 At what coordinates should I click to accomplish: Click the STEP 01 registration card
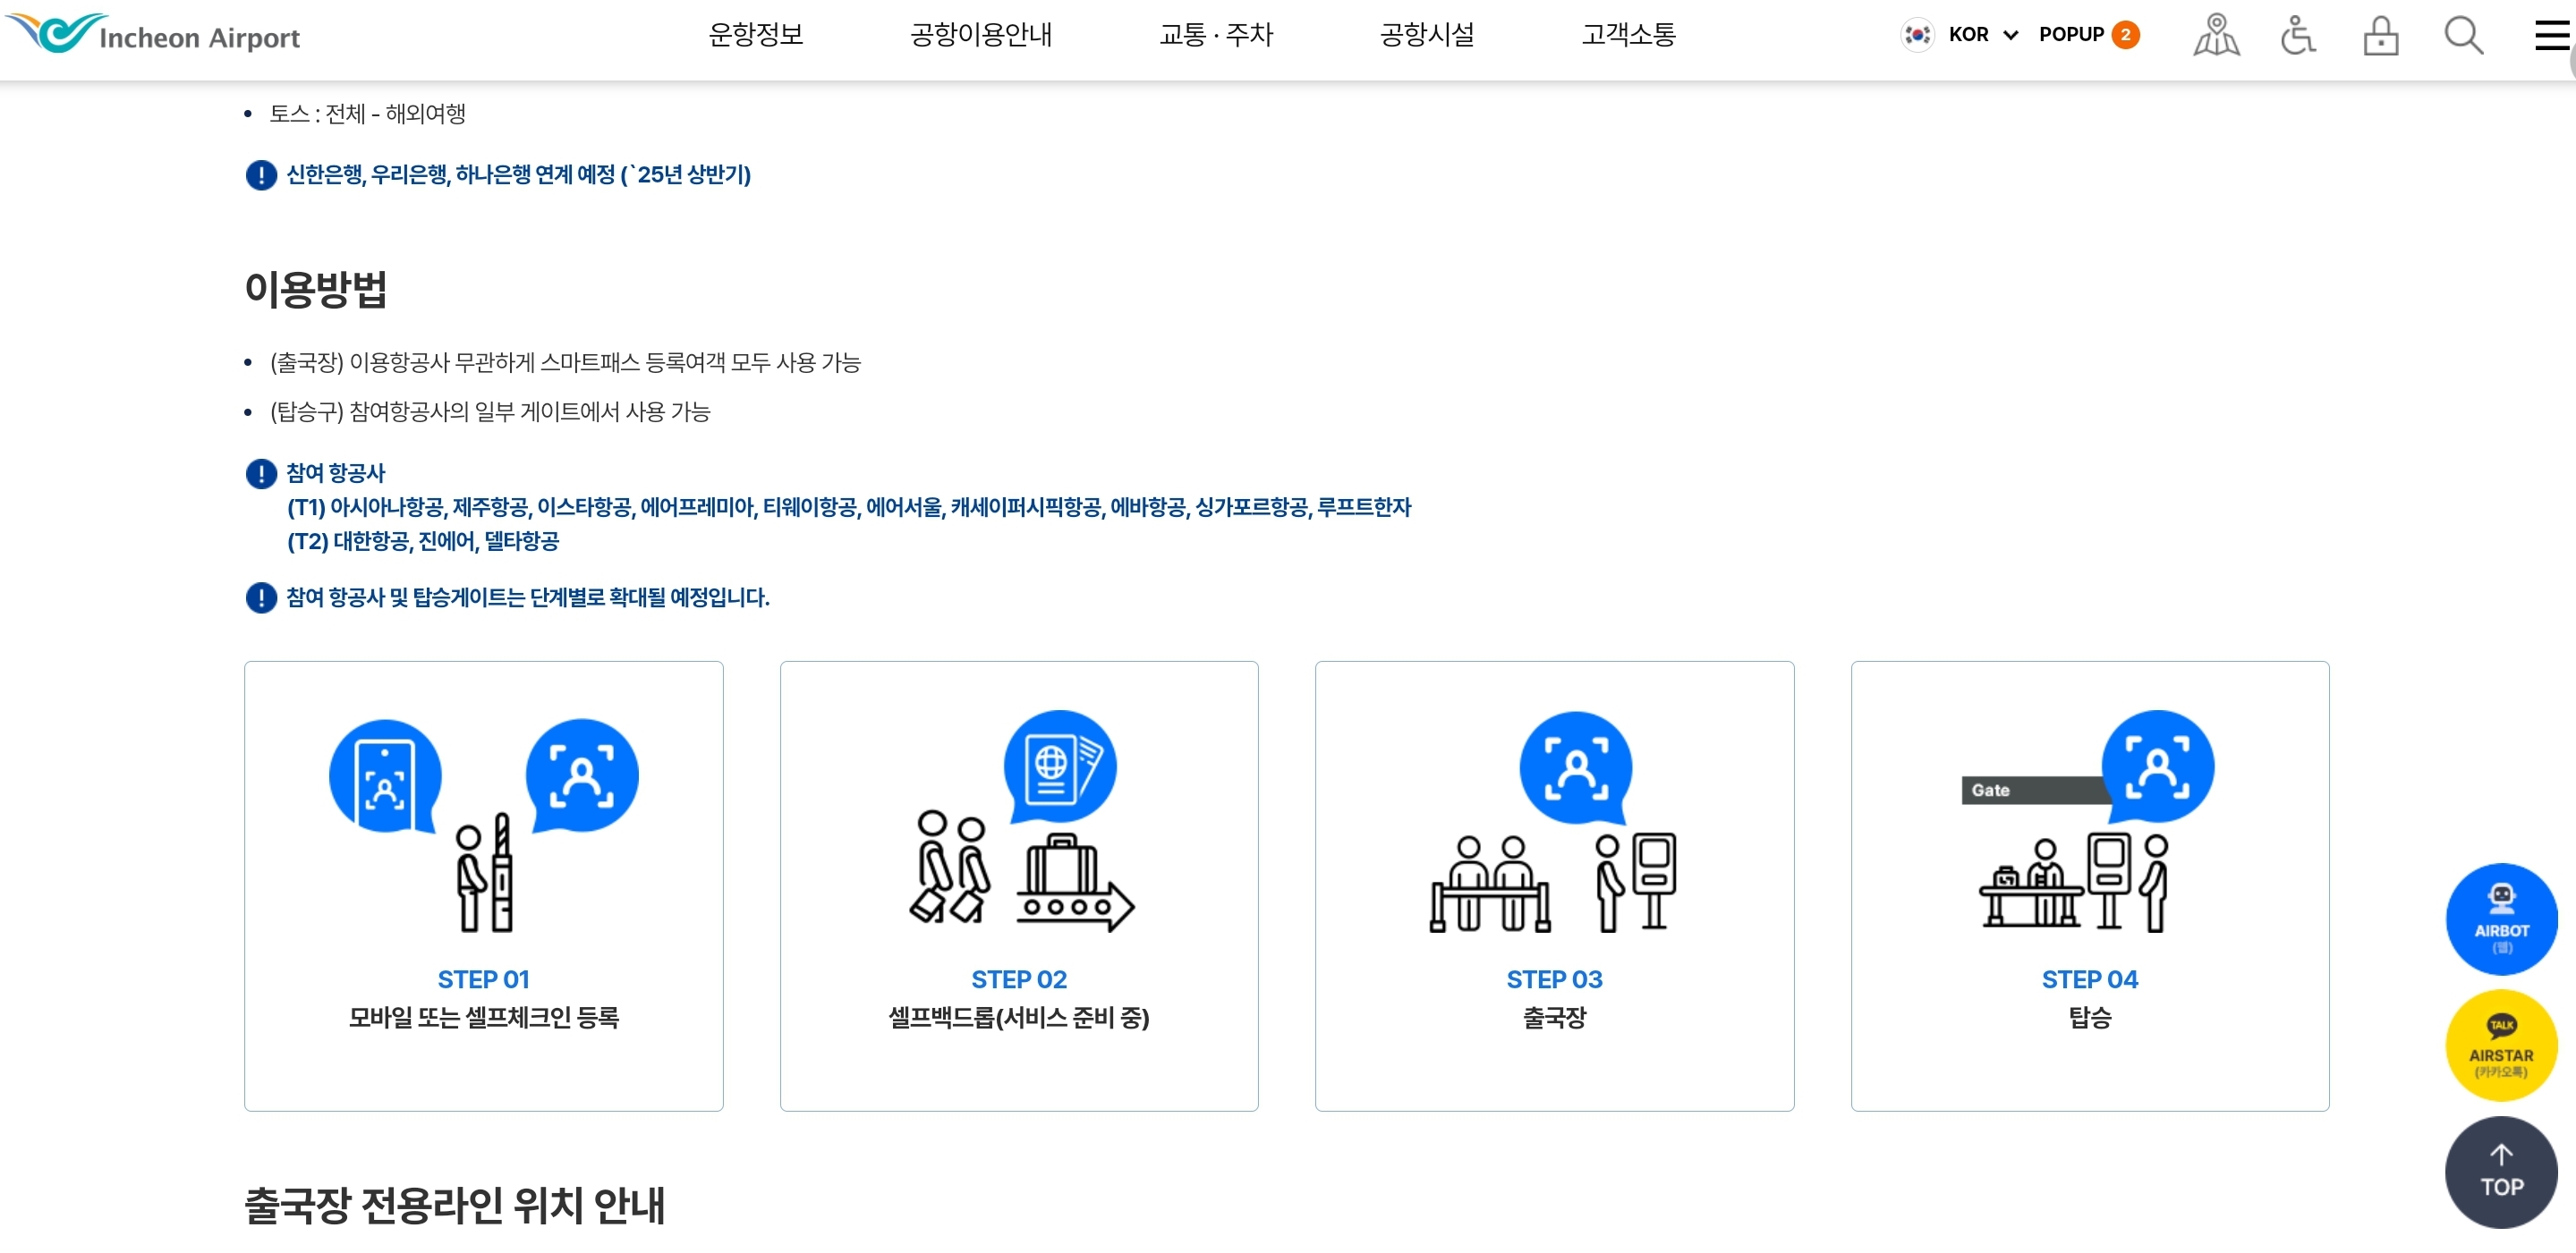(483, 885)
